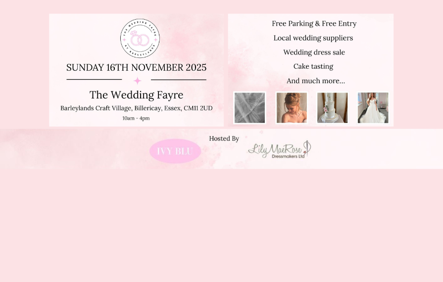Select the bride hairstyle photo thumbnail
Image resolution: width=443 pixels, height=282 pixels.
(x=292, y=107)
